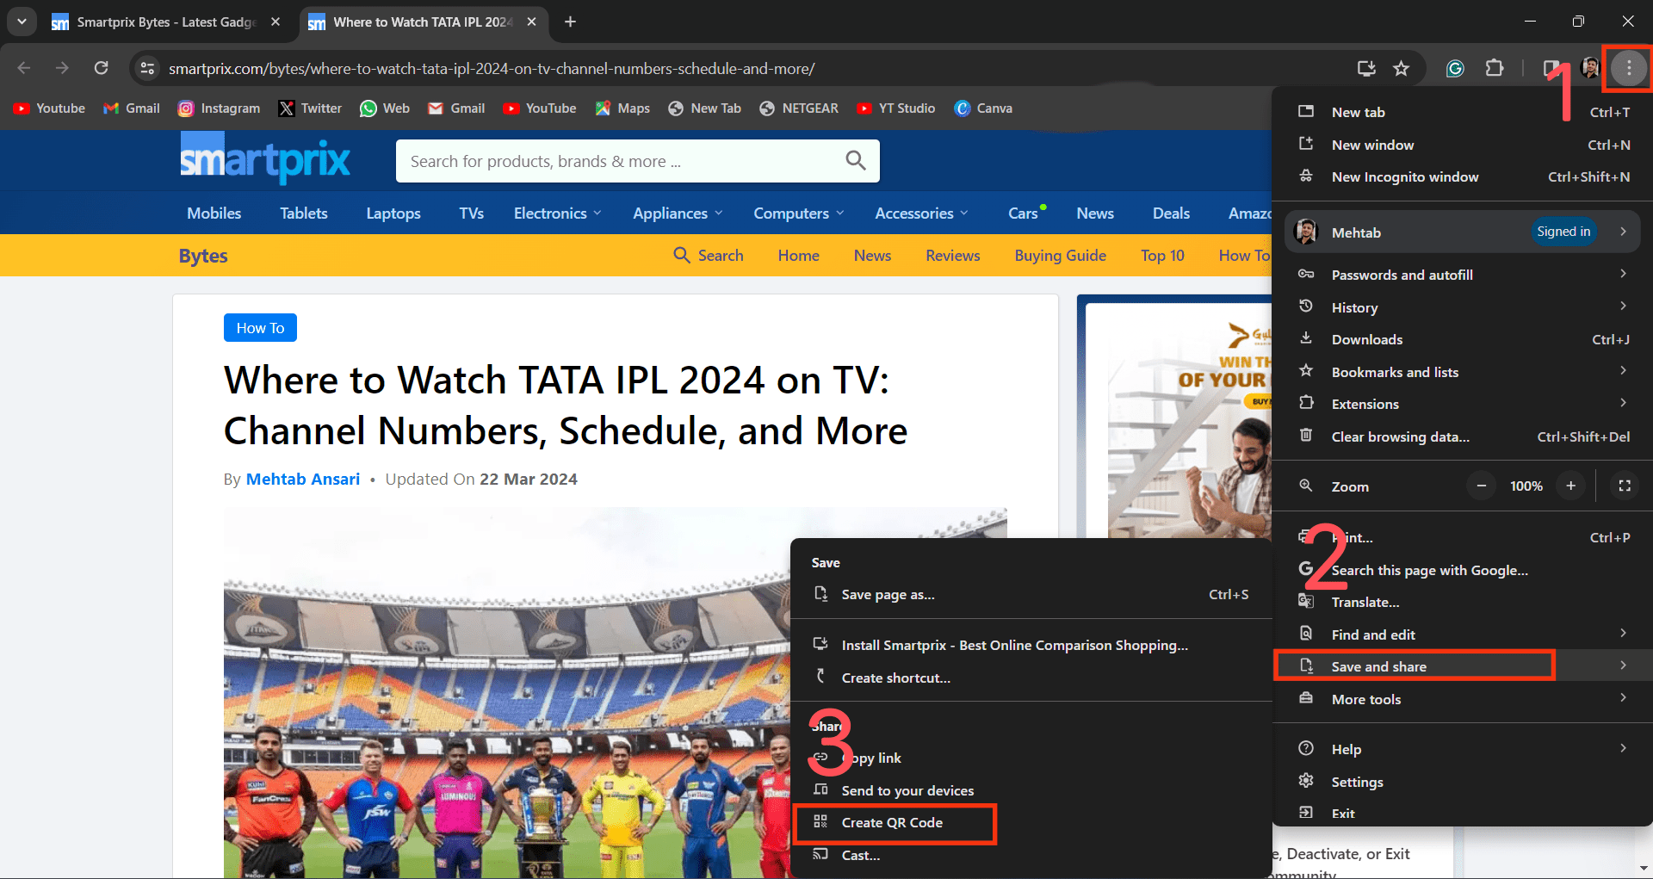Open the YT Studio bookmark

[896, 108]
